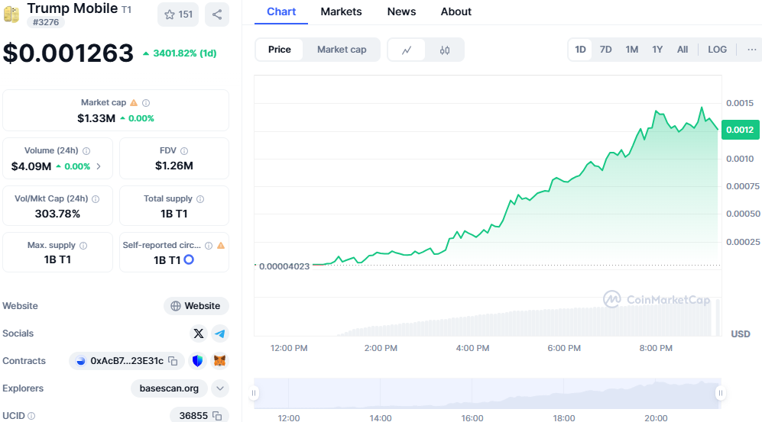Click the Trump Mobile coin logo
The width and height of the screenshot is (762, 422).
pyautogui.click(x=11, y=14)
